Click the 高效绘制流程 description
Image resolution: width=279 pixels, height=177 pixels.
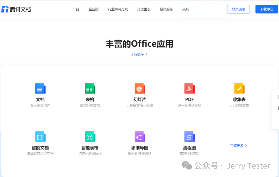pos(190,154)
